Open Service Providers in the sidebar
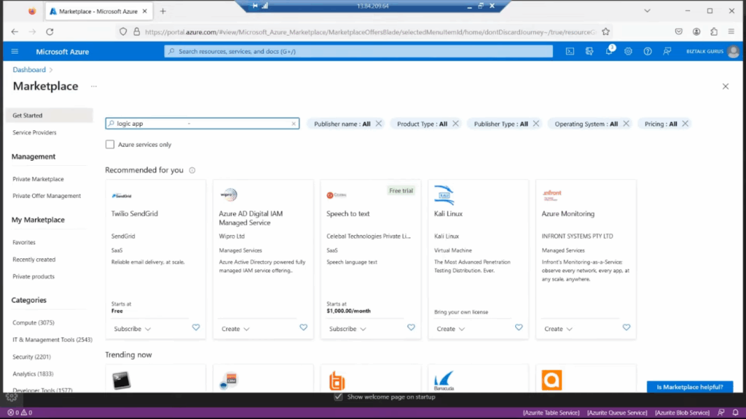 coord(34,132)
